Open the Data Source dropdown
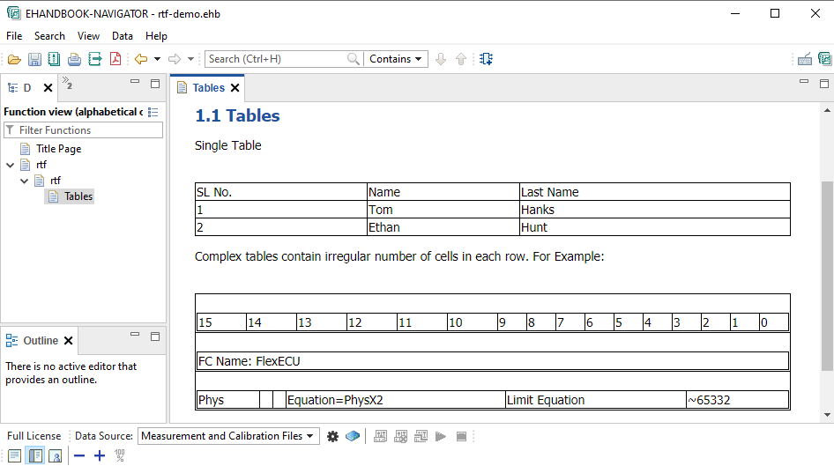834x466 pixels. coord(228,436)
